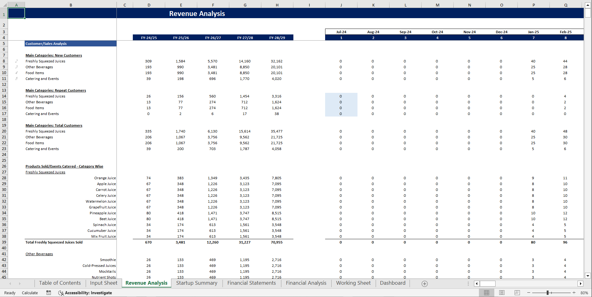Add a new sheet with the plus icon
The width and height of the screenshot is (592, 297).
point(425,283)
